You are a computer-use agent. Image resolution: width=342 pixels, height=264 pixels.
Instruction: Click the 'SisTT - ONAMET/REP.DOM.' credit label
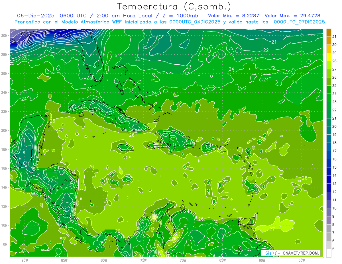(290, 253)
